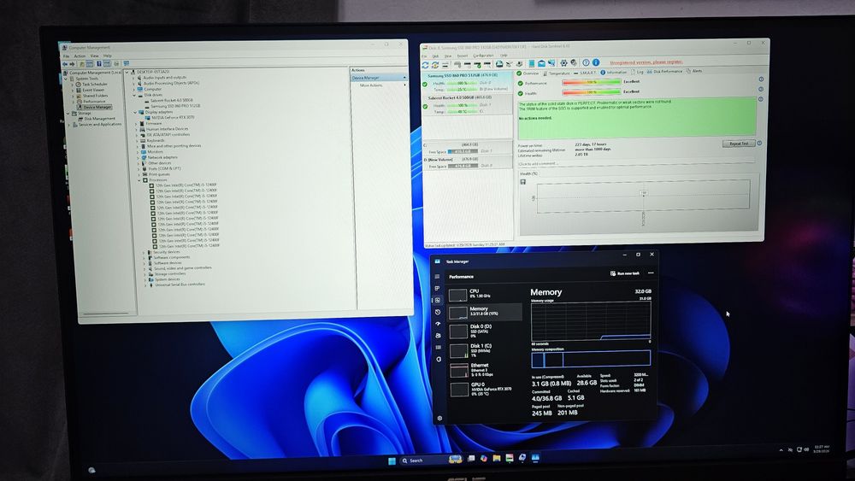Click info icon beside Performance bar
This screenshot has height=481, width=855.
[x=761, y=79]
